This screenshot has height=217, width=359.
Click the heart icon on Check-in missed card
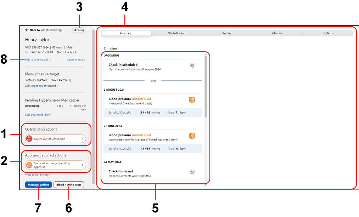coord(192,172)
